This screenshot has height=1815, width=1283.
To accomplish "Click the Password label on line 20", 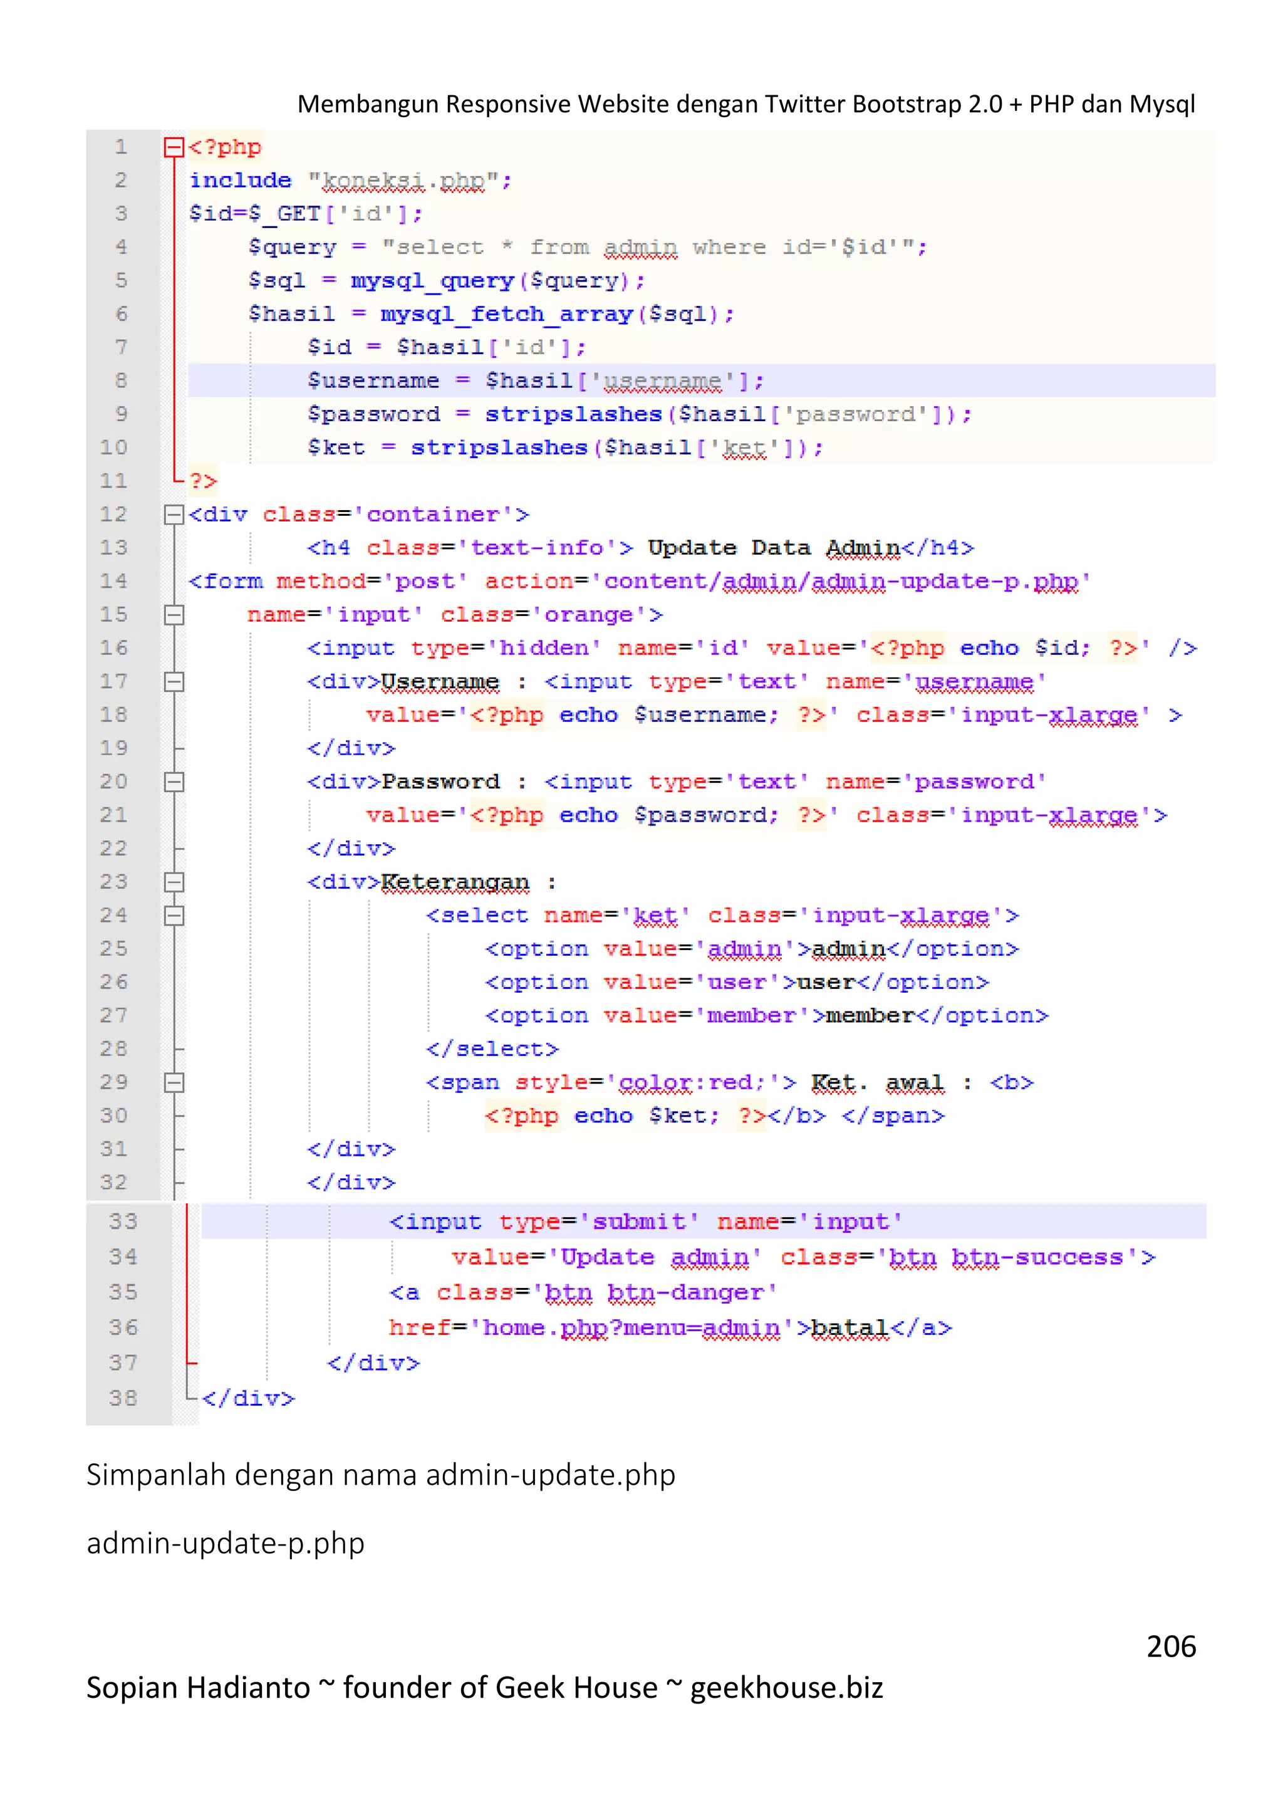I will click(x=440, y=782).
